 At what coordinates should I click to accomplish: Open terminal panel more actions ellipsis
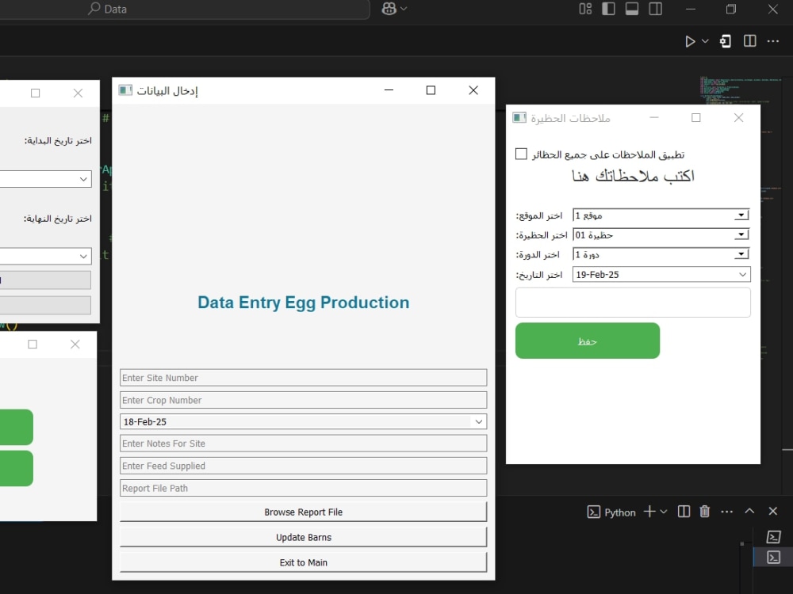[x=726, y=512]
